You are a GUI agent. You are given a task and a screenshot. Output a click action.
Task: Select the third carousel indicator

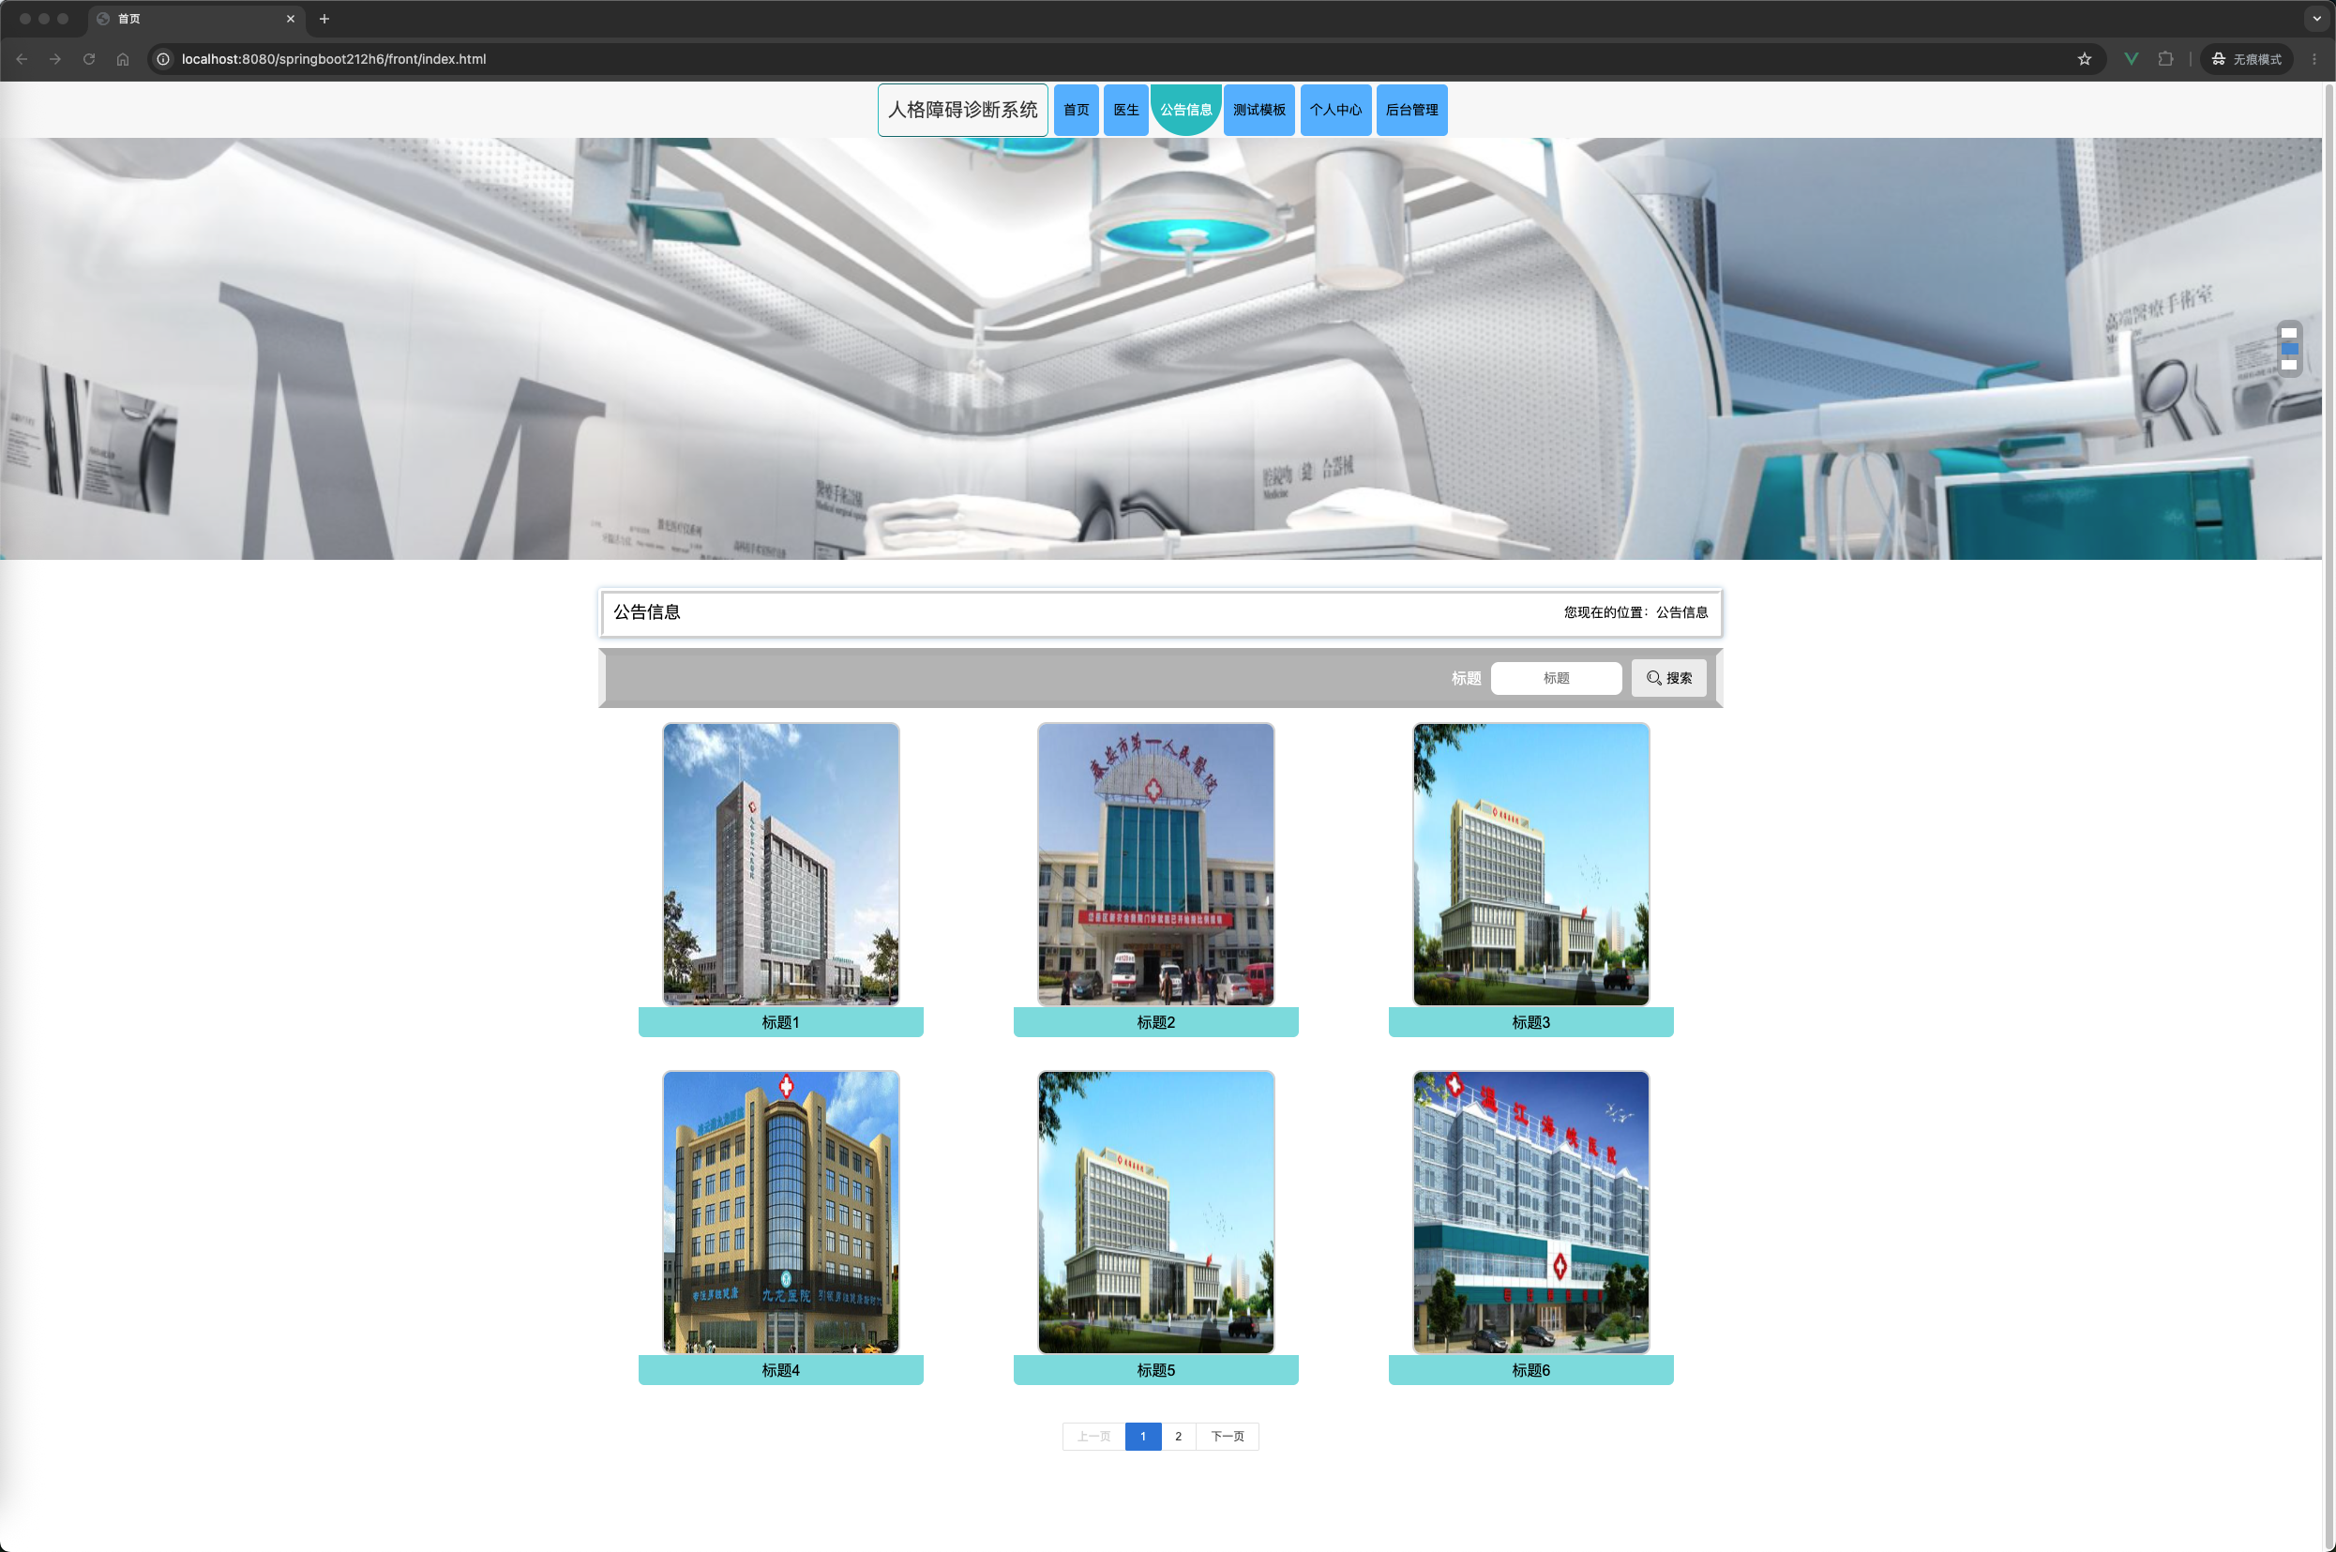2288,364
